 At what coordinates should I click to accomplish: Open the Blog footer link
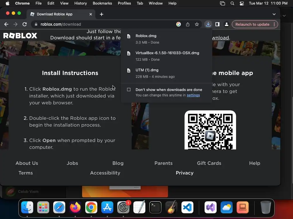(118, 163)
